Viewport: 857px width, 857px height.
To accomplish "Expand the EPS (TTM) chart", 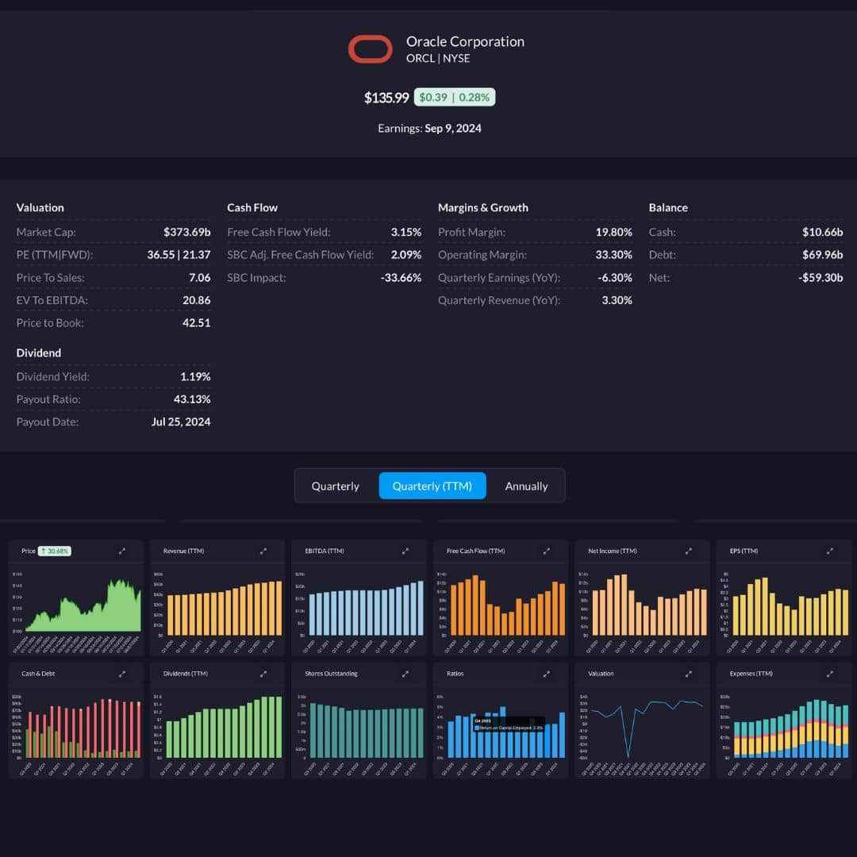I will pos(830,551).
